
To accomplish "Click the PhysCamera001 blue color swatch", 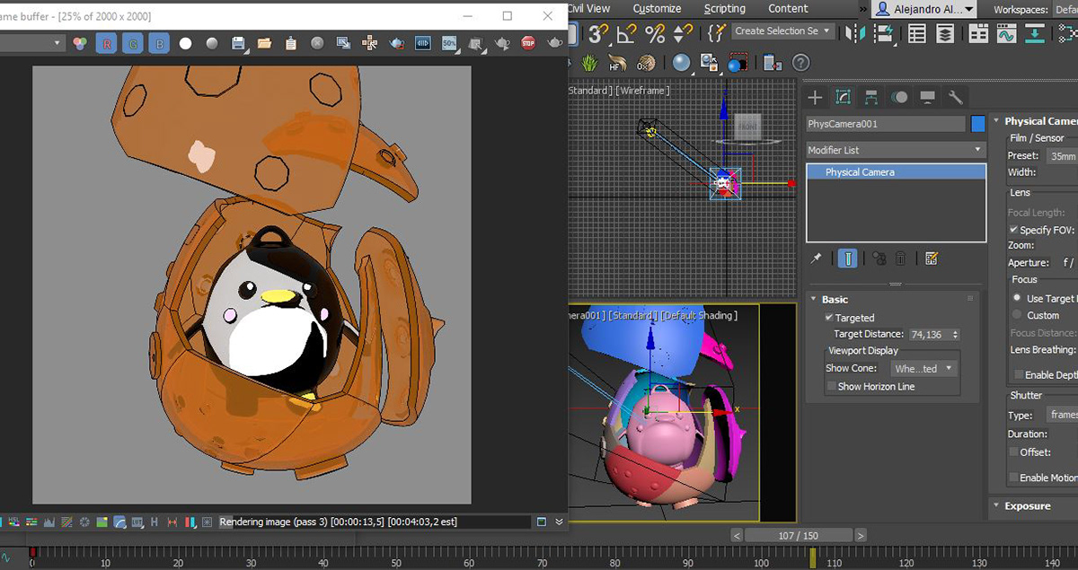I will pyautogui.click(x=978, y=124).
